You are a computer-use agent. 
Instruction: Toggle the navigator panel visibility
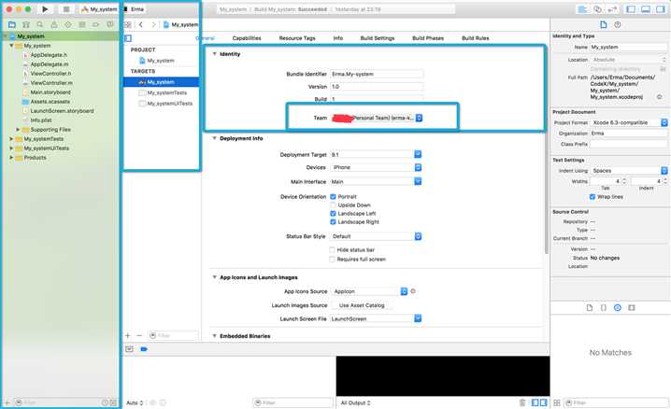(x=631, y=9)
